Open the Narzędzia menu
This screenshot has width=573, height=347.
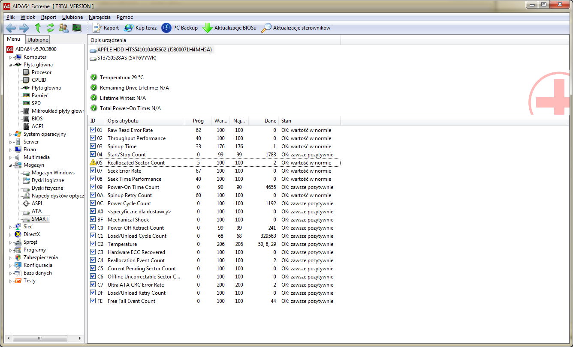pyautogui.click(x=100, y=17)
